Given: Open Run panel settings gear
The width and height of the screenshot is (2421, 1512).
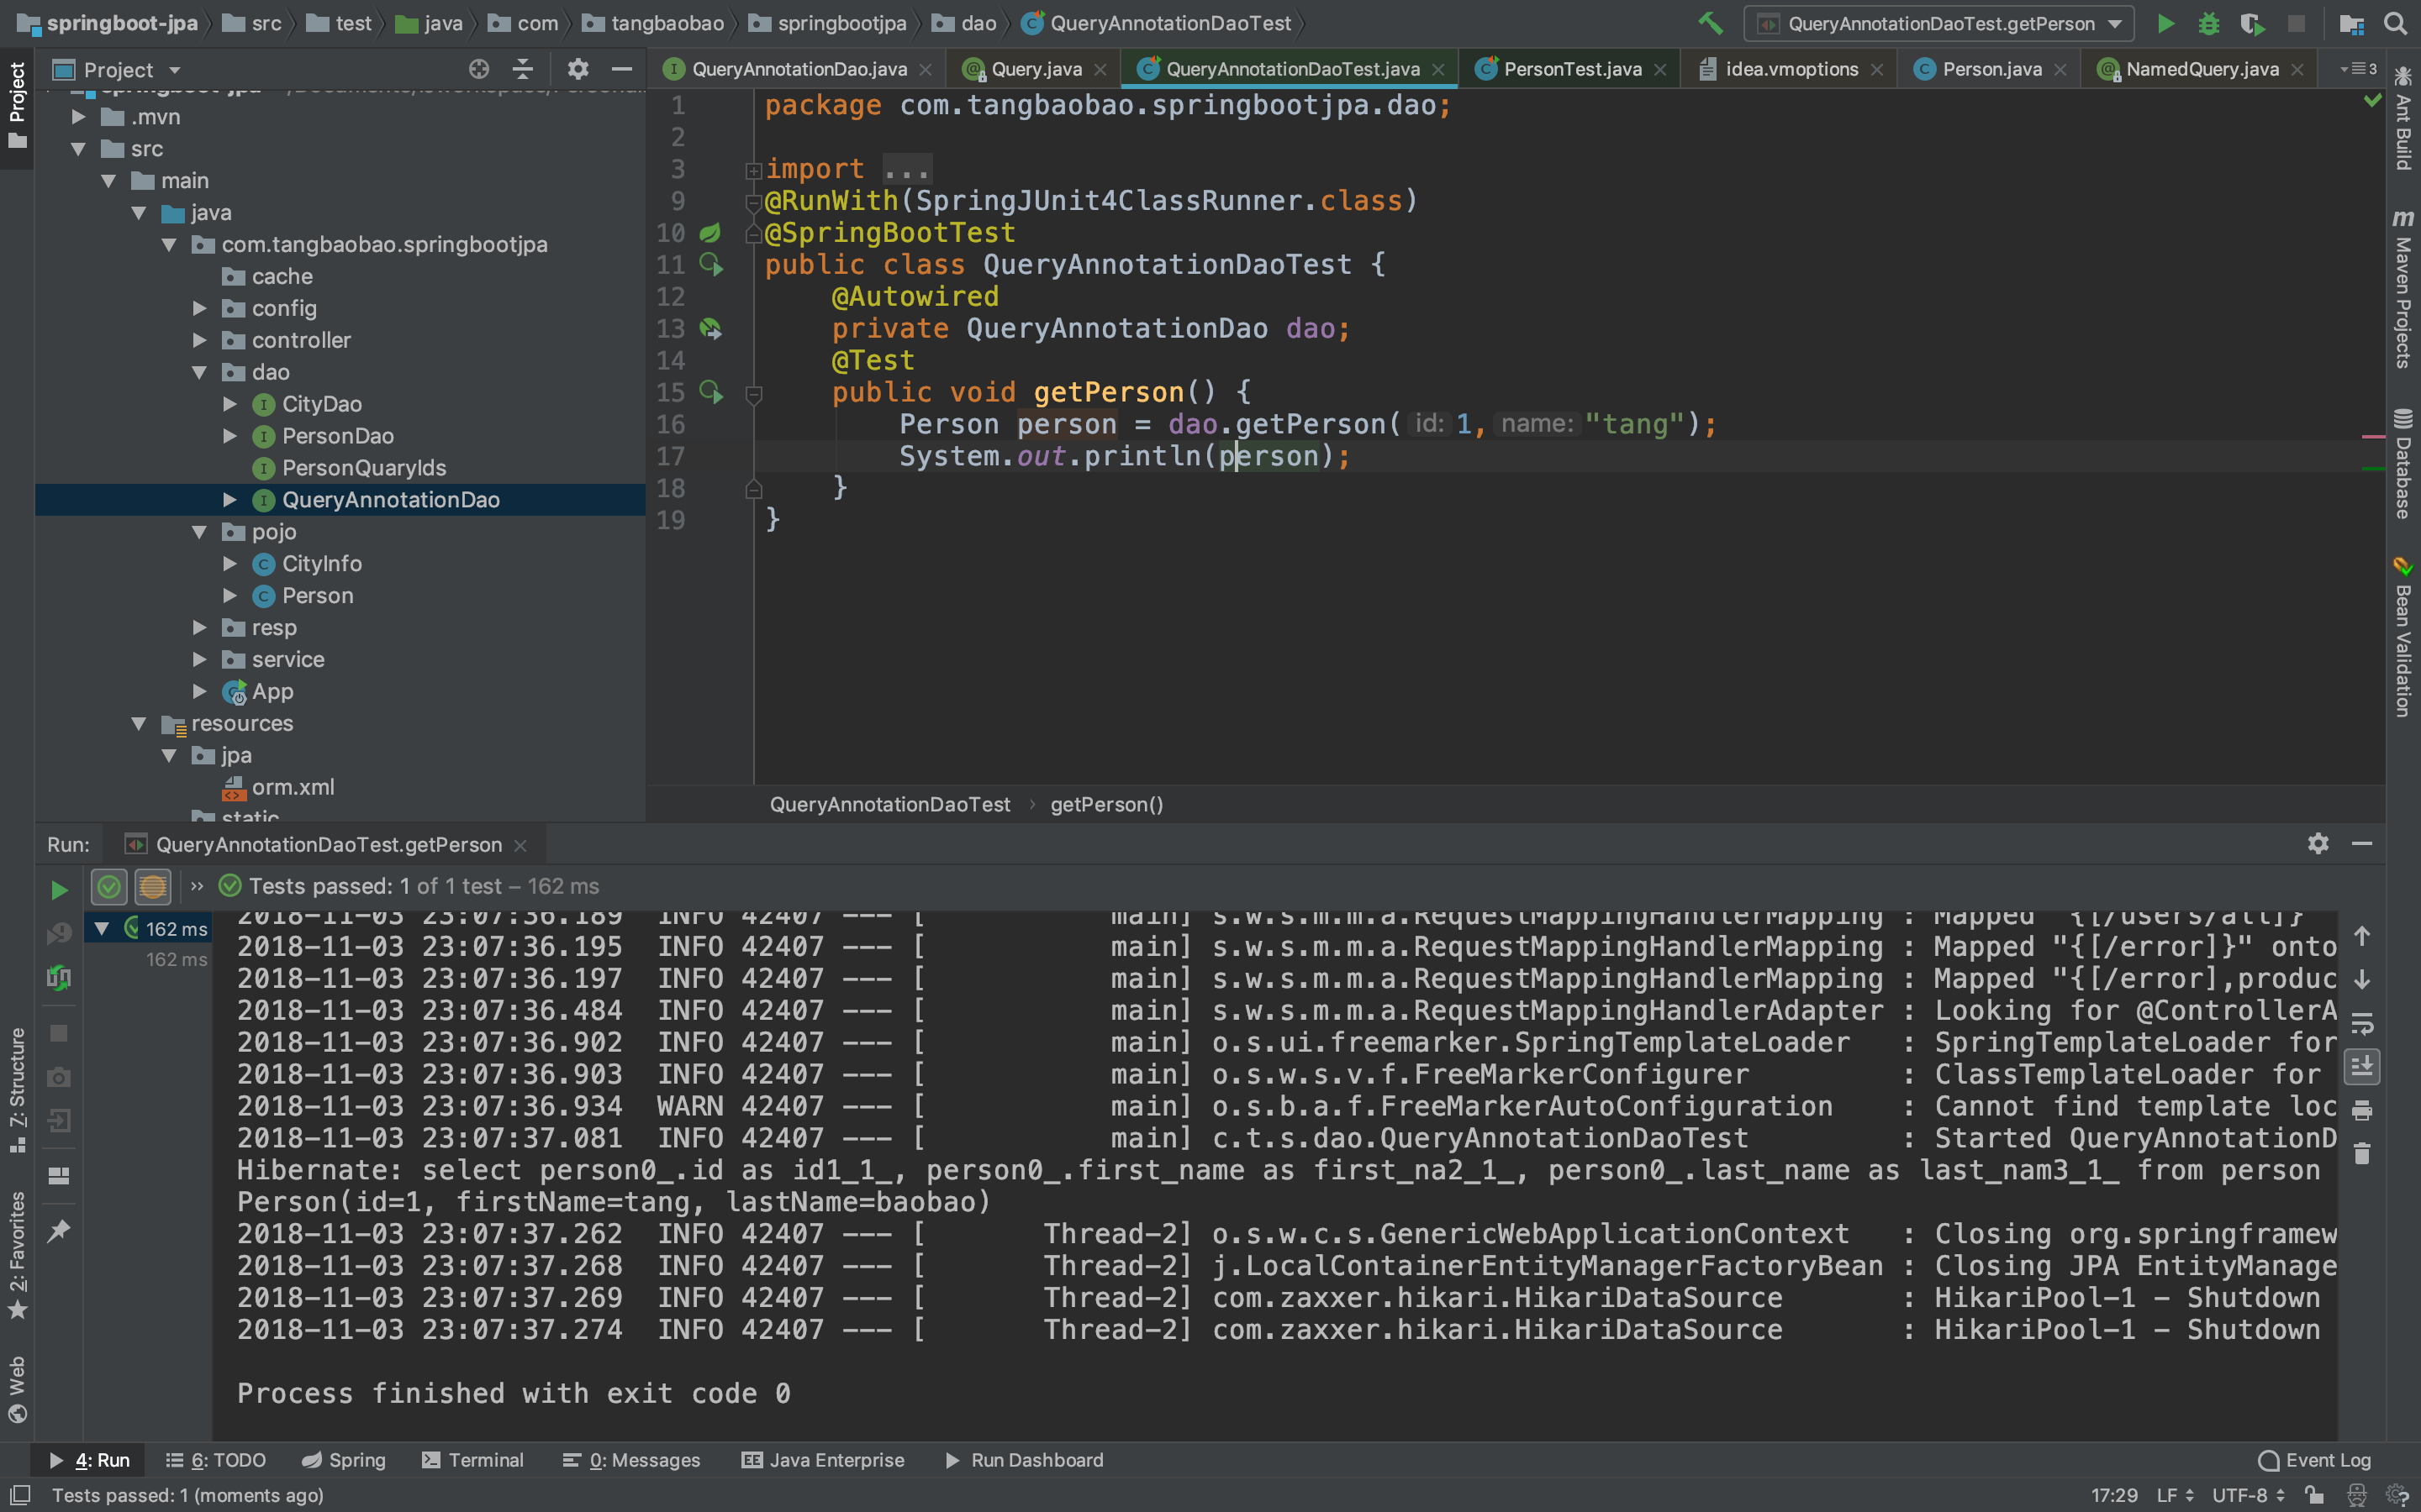Looking at the screenshot, I should (x=2318, y=844).
